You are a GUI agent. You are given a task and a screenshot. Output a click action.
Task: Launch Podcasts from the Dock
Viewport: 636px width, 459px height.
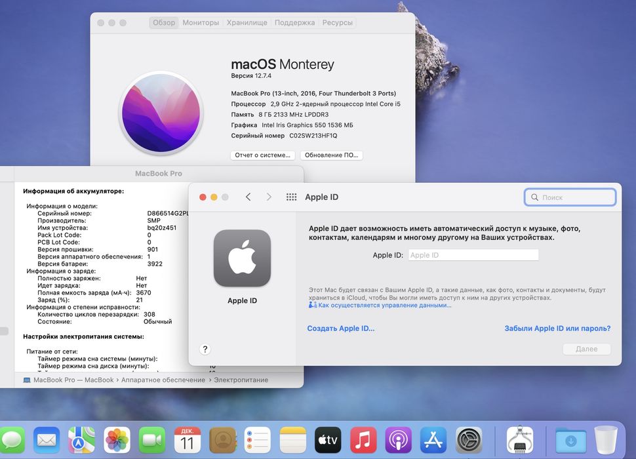398,440
